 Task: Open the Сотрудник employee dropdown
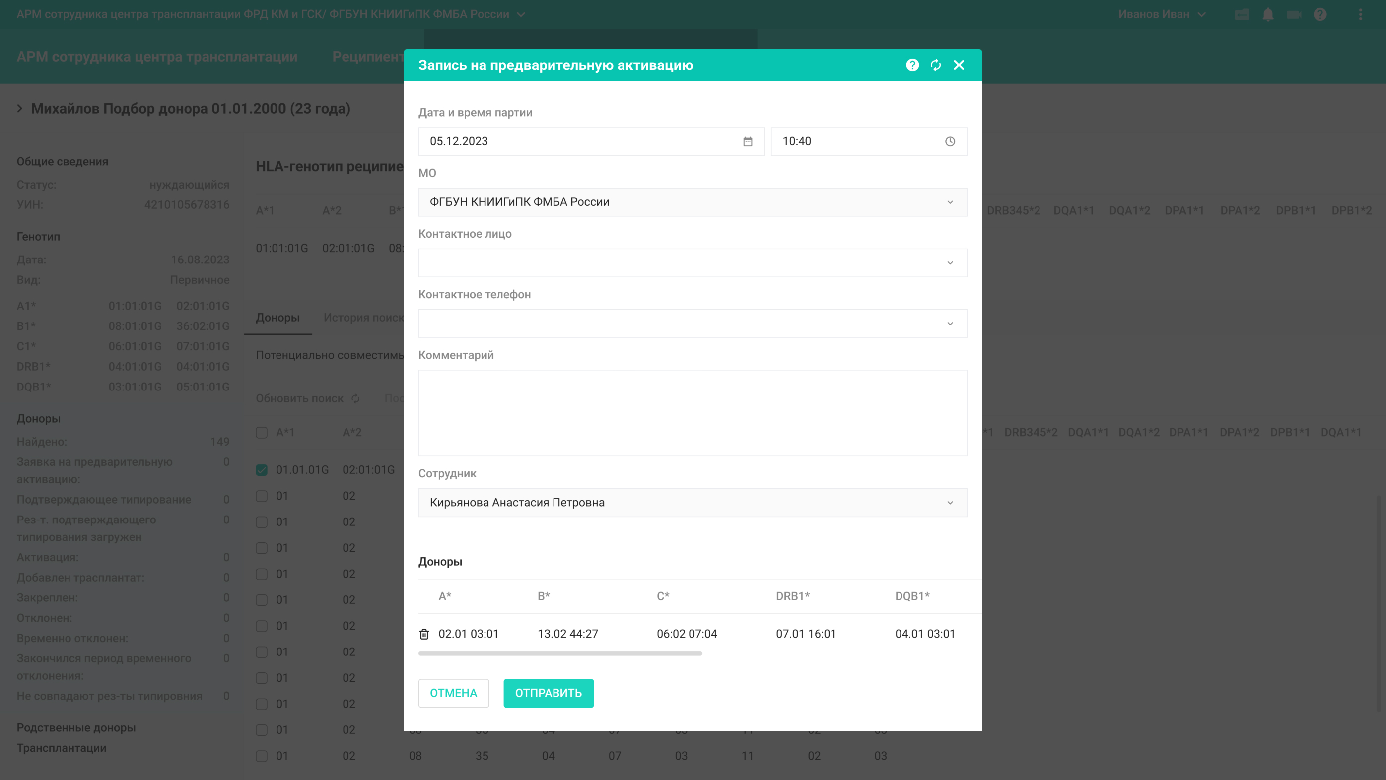(693, 503)
